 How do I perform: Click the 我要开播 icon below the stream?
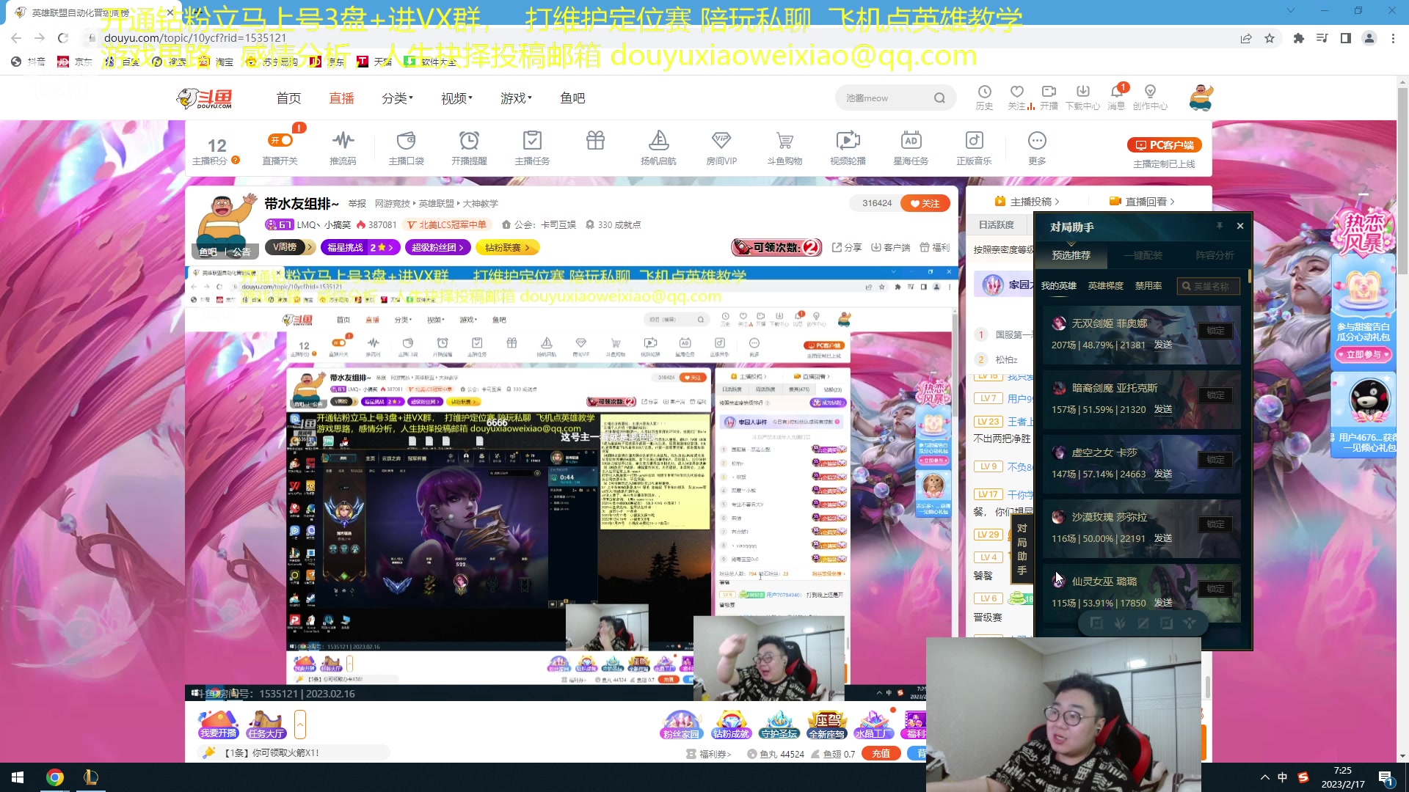pos(218,725)
